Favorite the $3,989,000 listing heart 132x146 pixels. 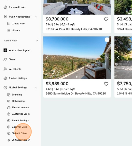[x=106, y=84]
